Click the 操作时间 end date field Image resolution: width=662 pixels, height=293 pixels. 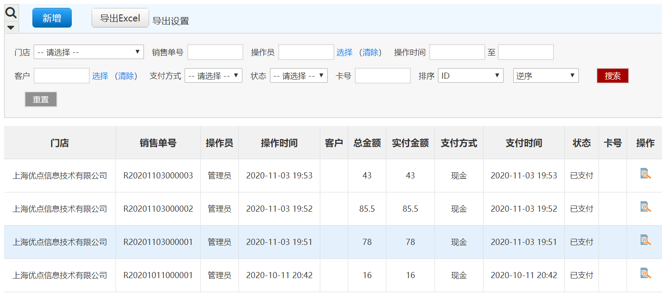pos(526,52)
